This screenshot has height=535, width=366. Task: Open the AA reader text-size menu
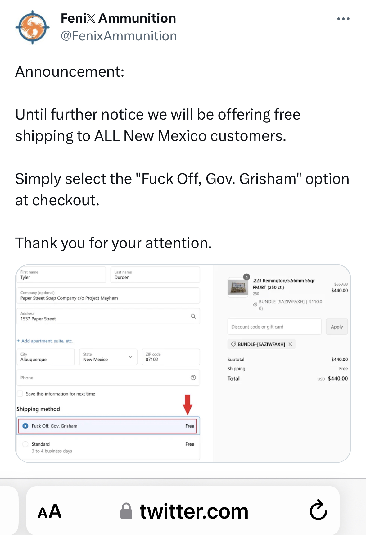coord(50,511)
